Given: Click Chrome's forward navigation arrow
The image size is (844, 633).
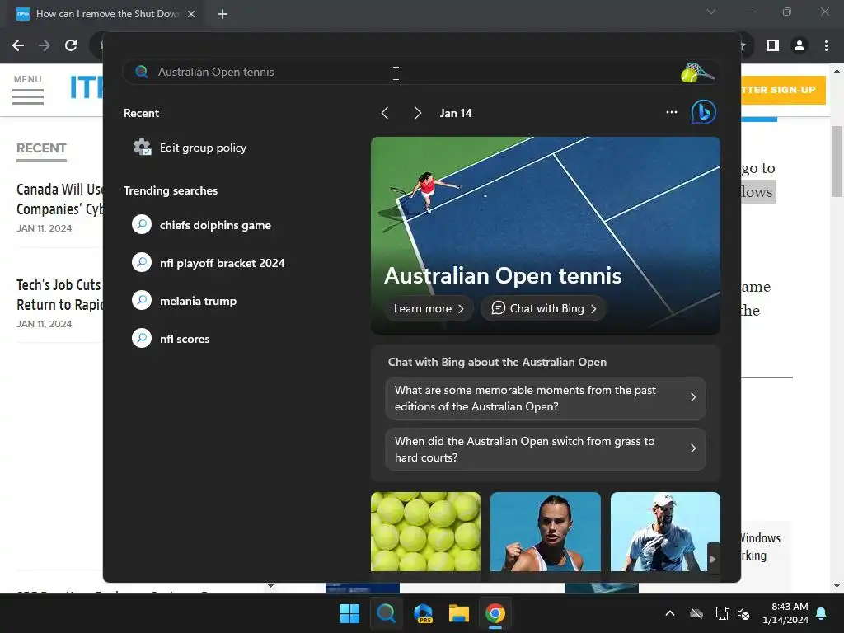Looking at the screenshot, I should [x=45, y=45].
